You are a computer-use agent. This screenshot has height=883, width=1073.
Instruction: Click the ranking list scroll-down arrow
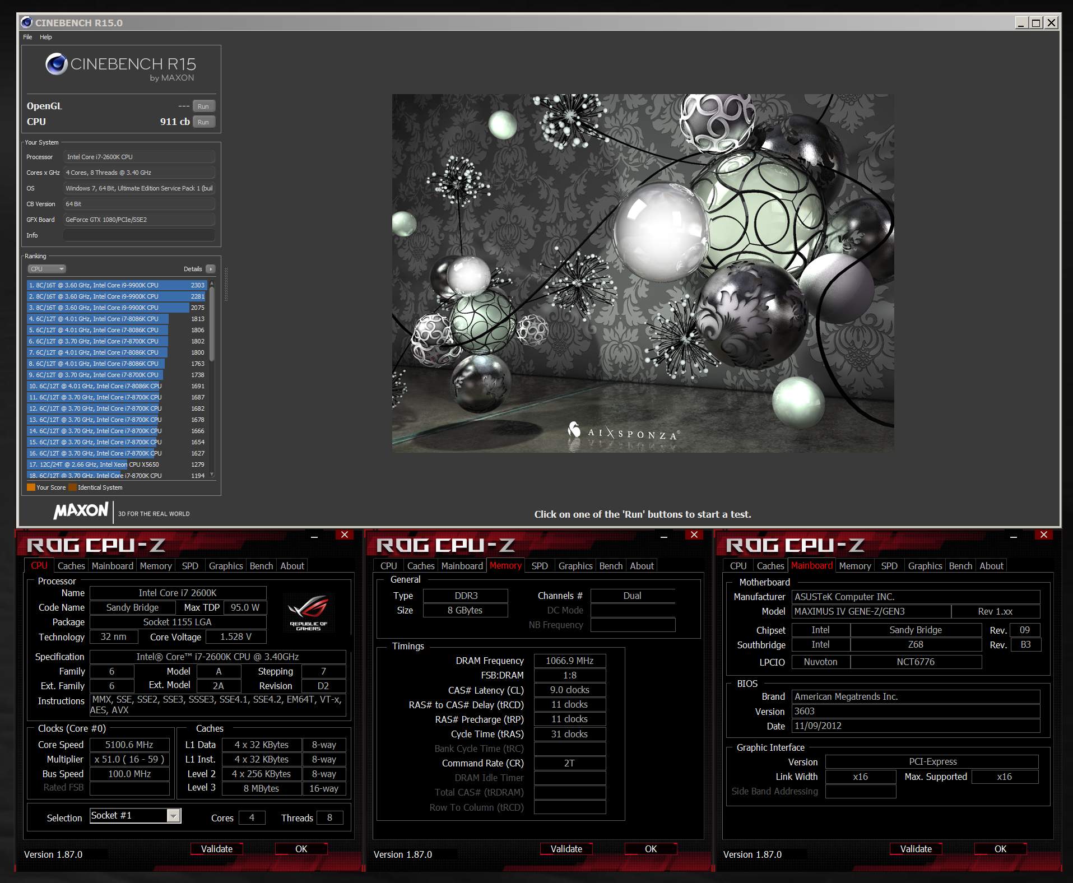pyautogui.click(x=212, y=475)
